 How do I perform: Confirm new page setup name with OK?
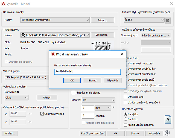72,80
